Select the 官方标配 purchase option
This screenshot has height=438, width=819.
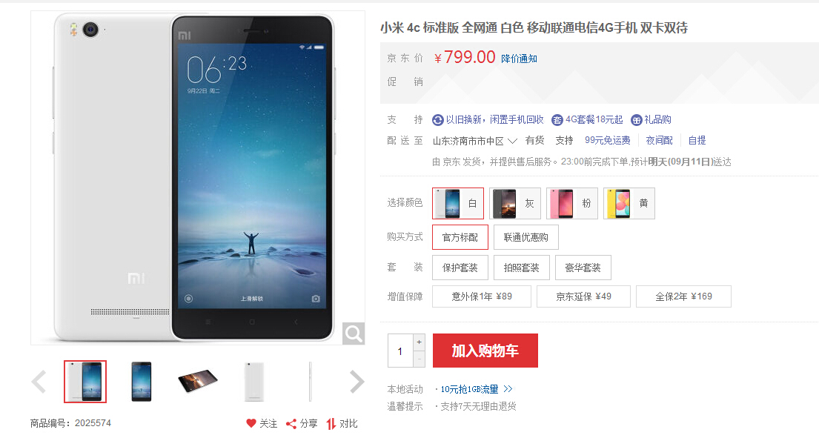[460, 237]
